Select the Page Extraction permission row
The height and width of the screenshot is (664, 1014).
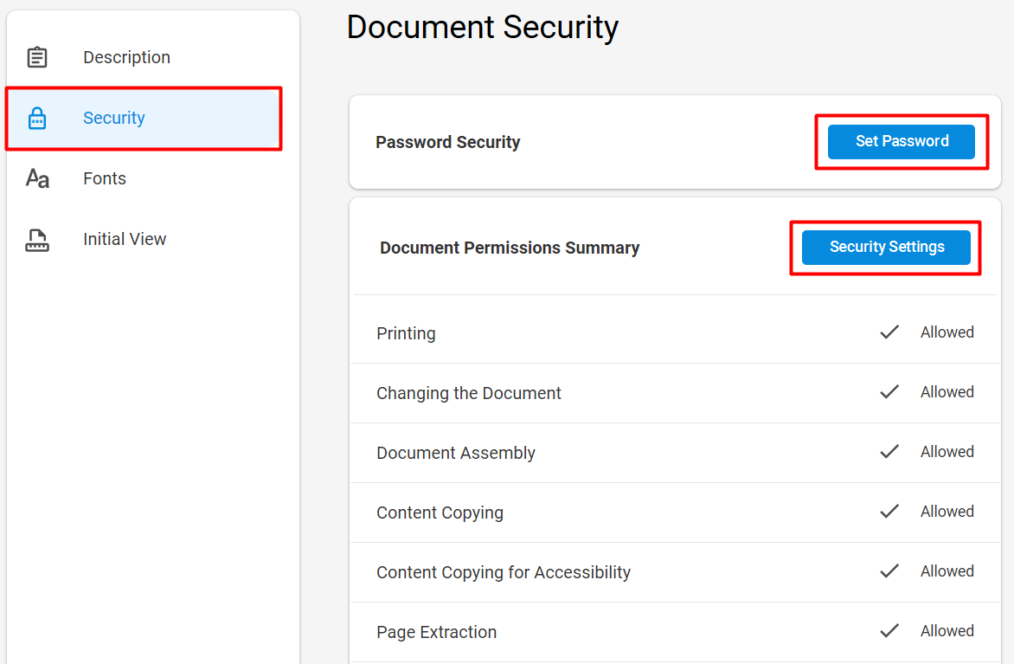(675, 632)
